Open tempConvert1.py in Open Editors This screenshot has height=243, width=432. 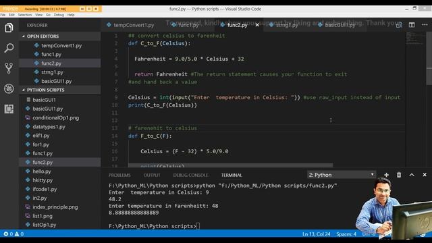(x=60, y=45)
